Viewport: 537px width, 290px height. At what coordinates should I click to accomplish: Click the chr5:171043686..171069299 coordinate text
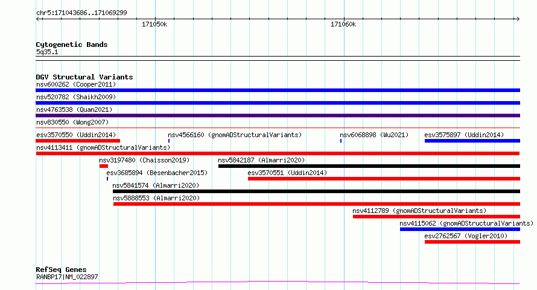point(81,13)
